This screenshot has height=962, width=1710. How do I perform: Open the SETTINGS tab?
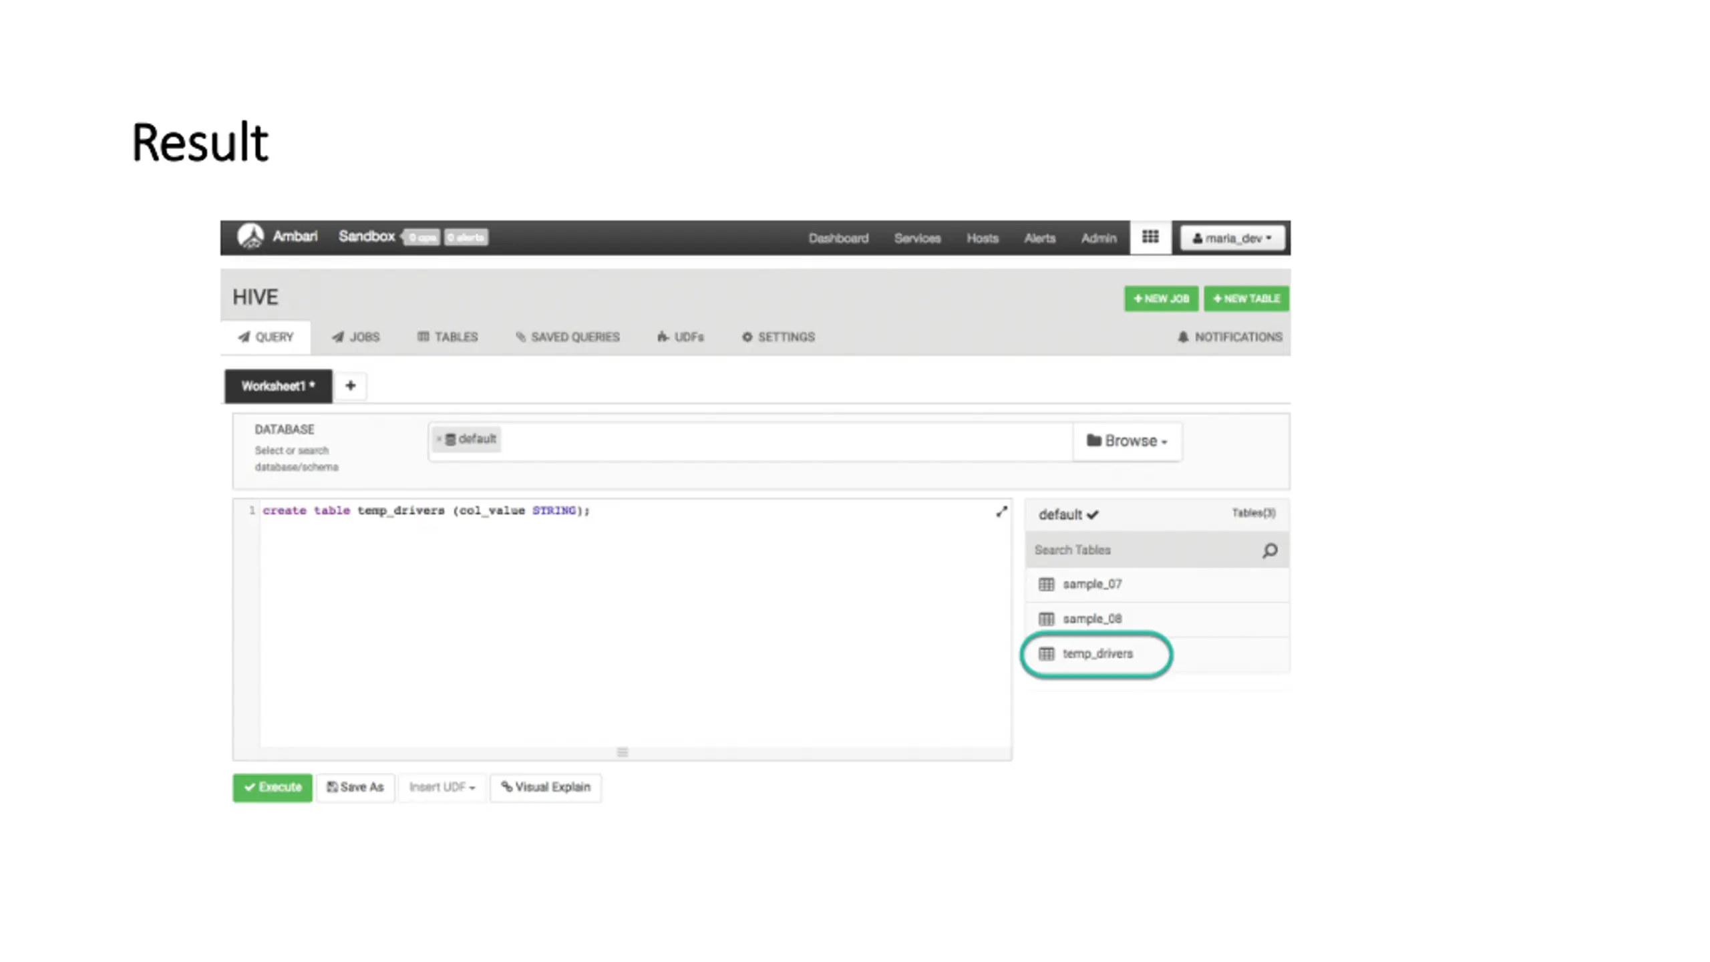(778, 337)
